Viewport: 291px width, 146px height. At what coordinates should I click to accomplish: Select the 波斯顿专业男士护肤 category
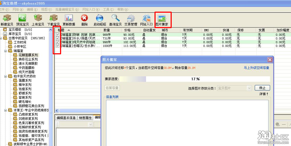tap(31, 144)
